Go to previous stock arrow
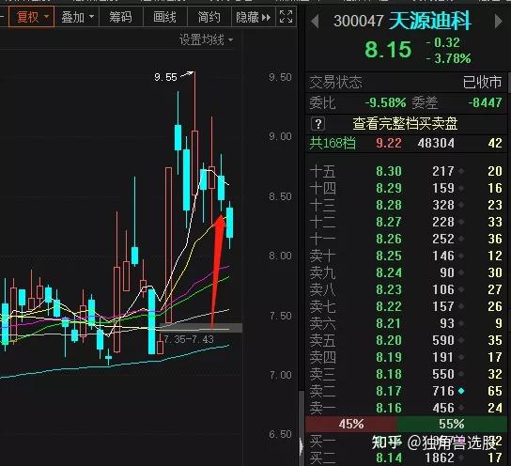The width and height of the screenshot is (511, 466). [315, 22]
